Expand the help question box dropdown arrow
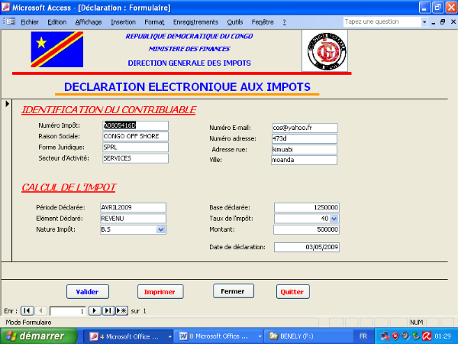 425,22
